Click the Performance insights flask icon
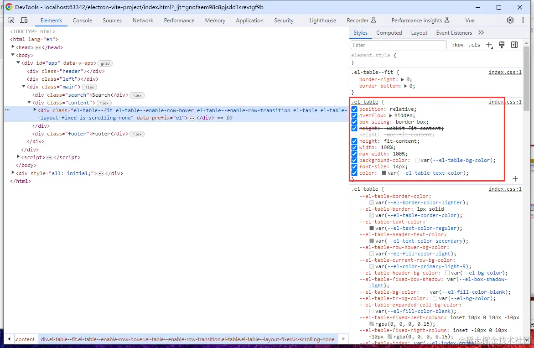 (x=447, y=20)
